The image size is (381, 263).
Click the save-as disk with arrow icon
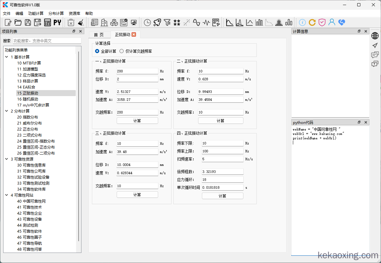38,22
